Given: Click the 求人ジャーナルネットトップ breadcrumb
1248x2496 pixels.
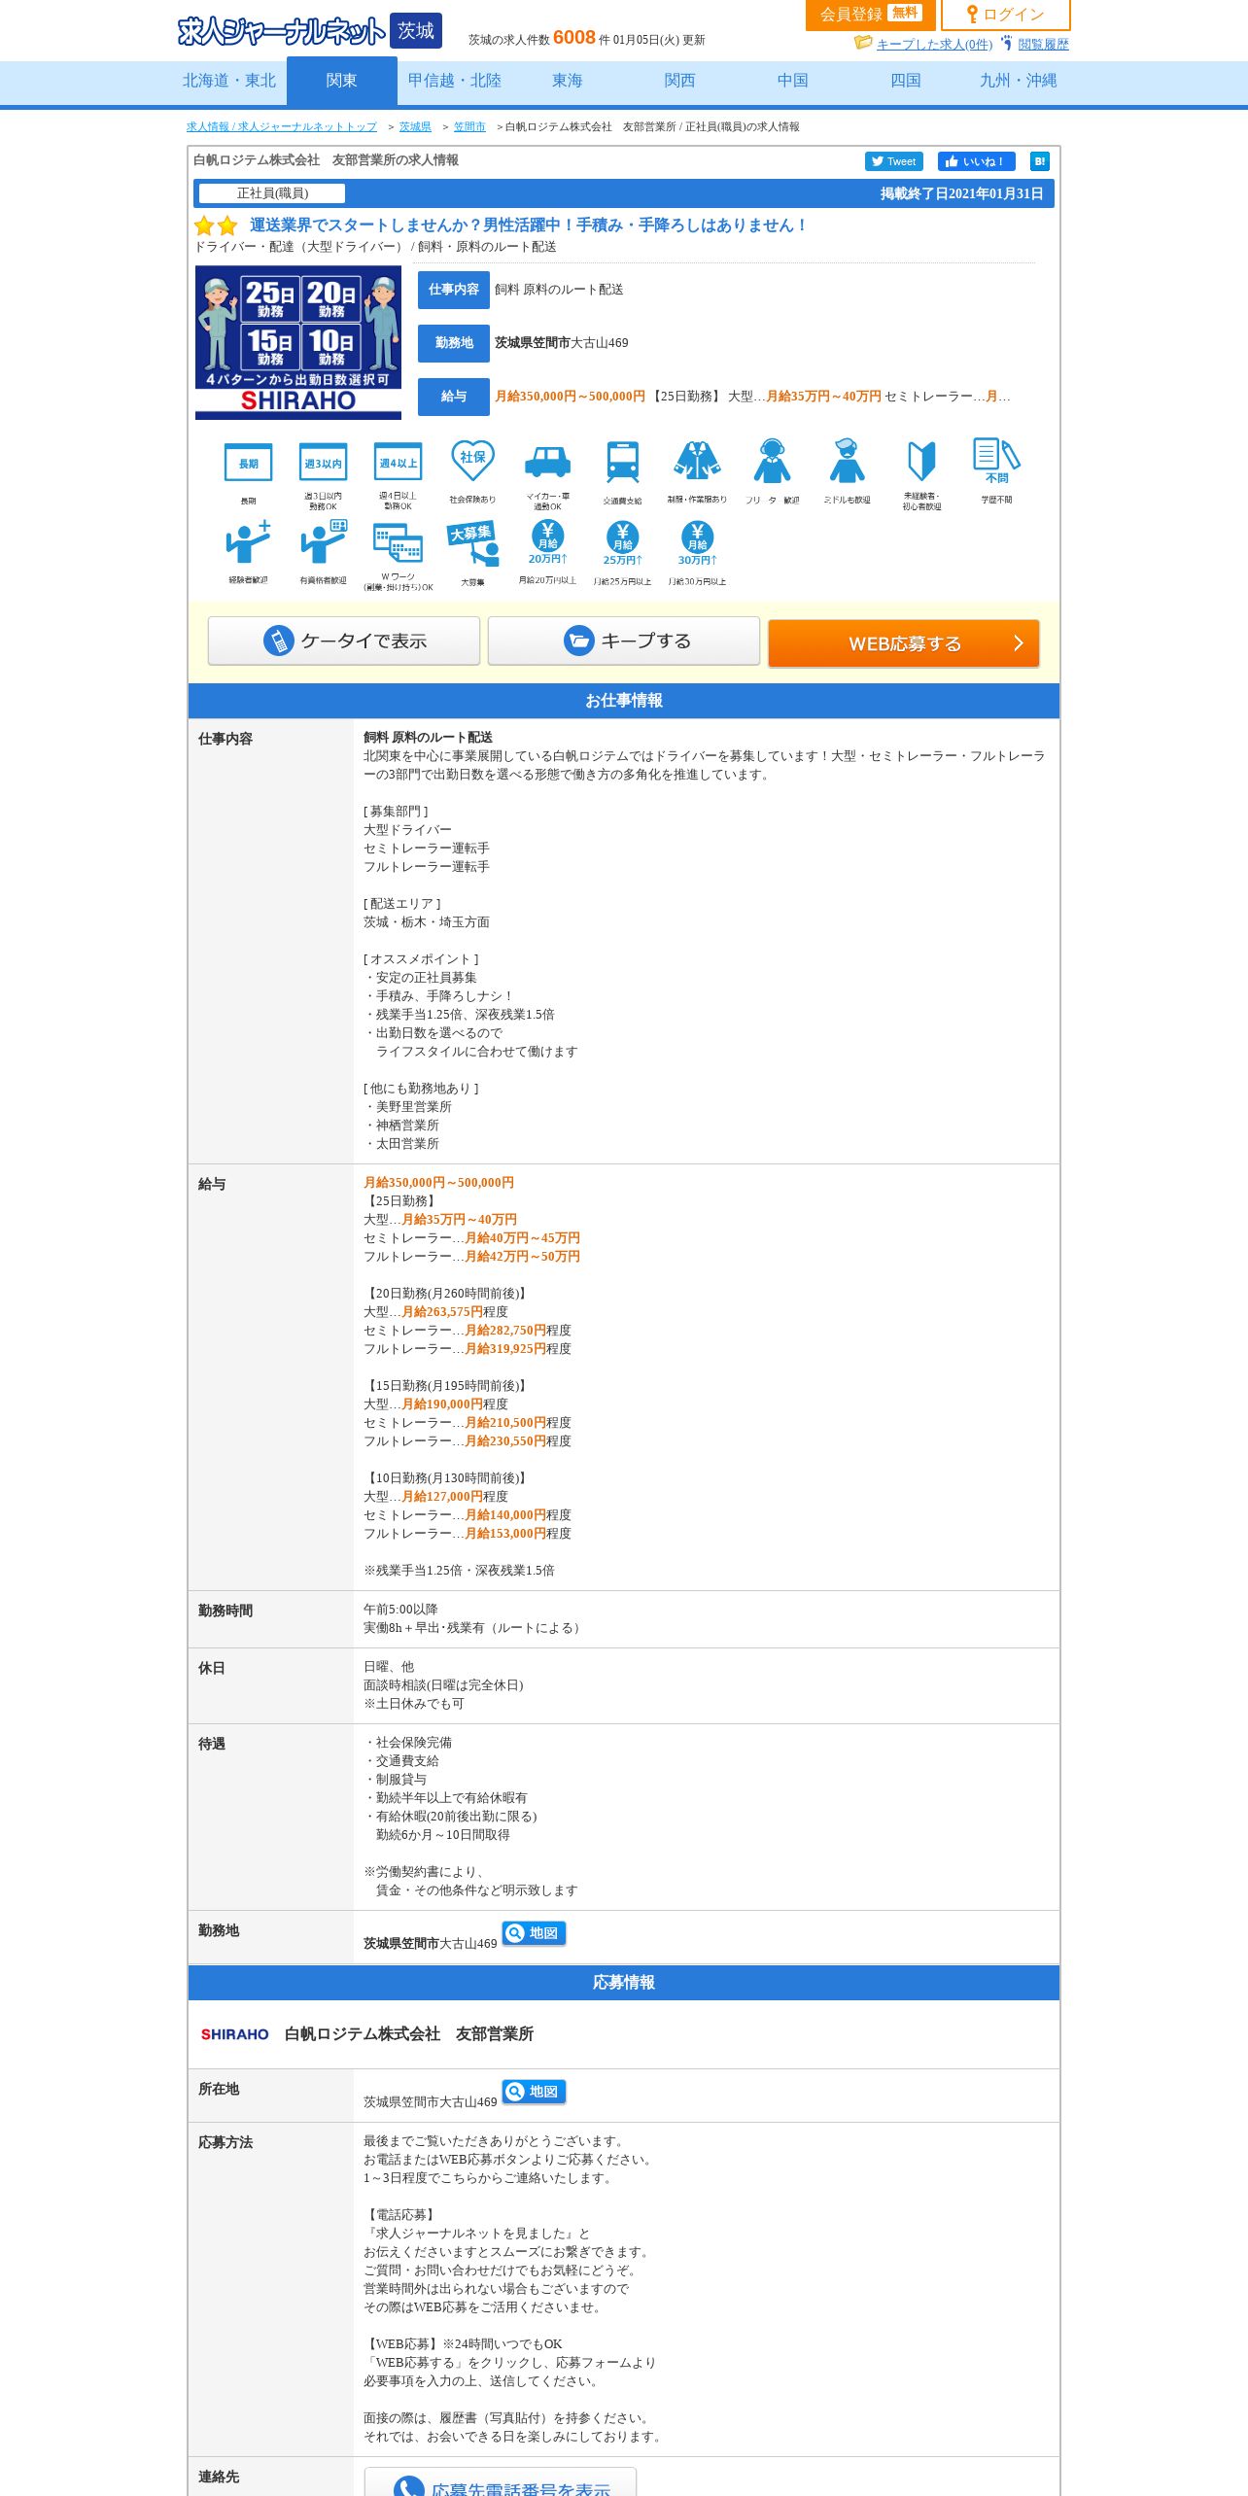Looking at the screenshot, I should click(282, 126).
